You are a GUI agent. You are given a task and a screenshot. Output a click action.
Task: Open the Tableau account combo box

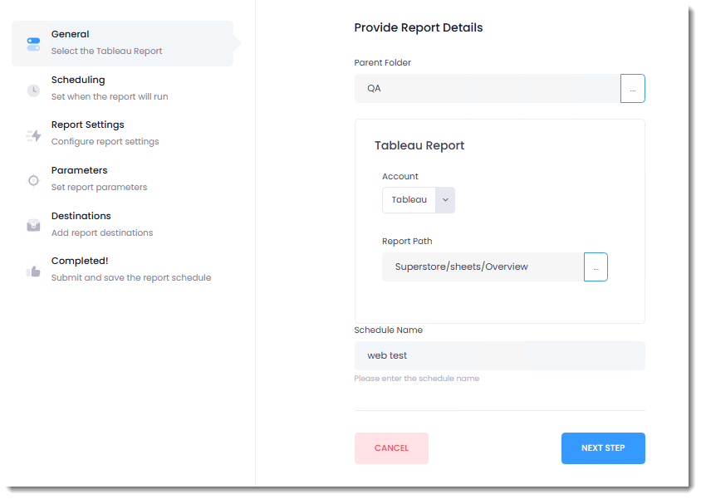click(409, 200)
